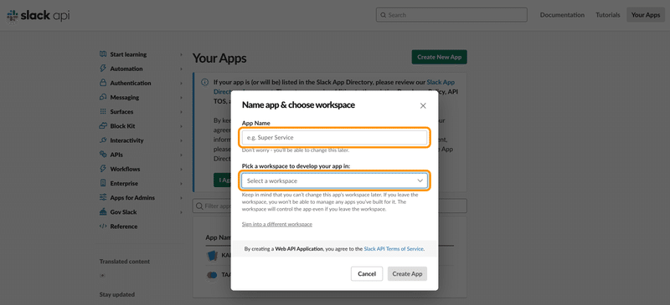The height and width of the screenshot is (305, 670).
Task: Go to APIs in the sidebar
Action: pos(116,155)
